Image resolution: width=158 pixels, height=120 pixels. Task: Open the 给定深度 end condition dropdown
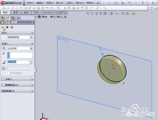pyautogui.click(x=20, y=49)
